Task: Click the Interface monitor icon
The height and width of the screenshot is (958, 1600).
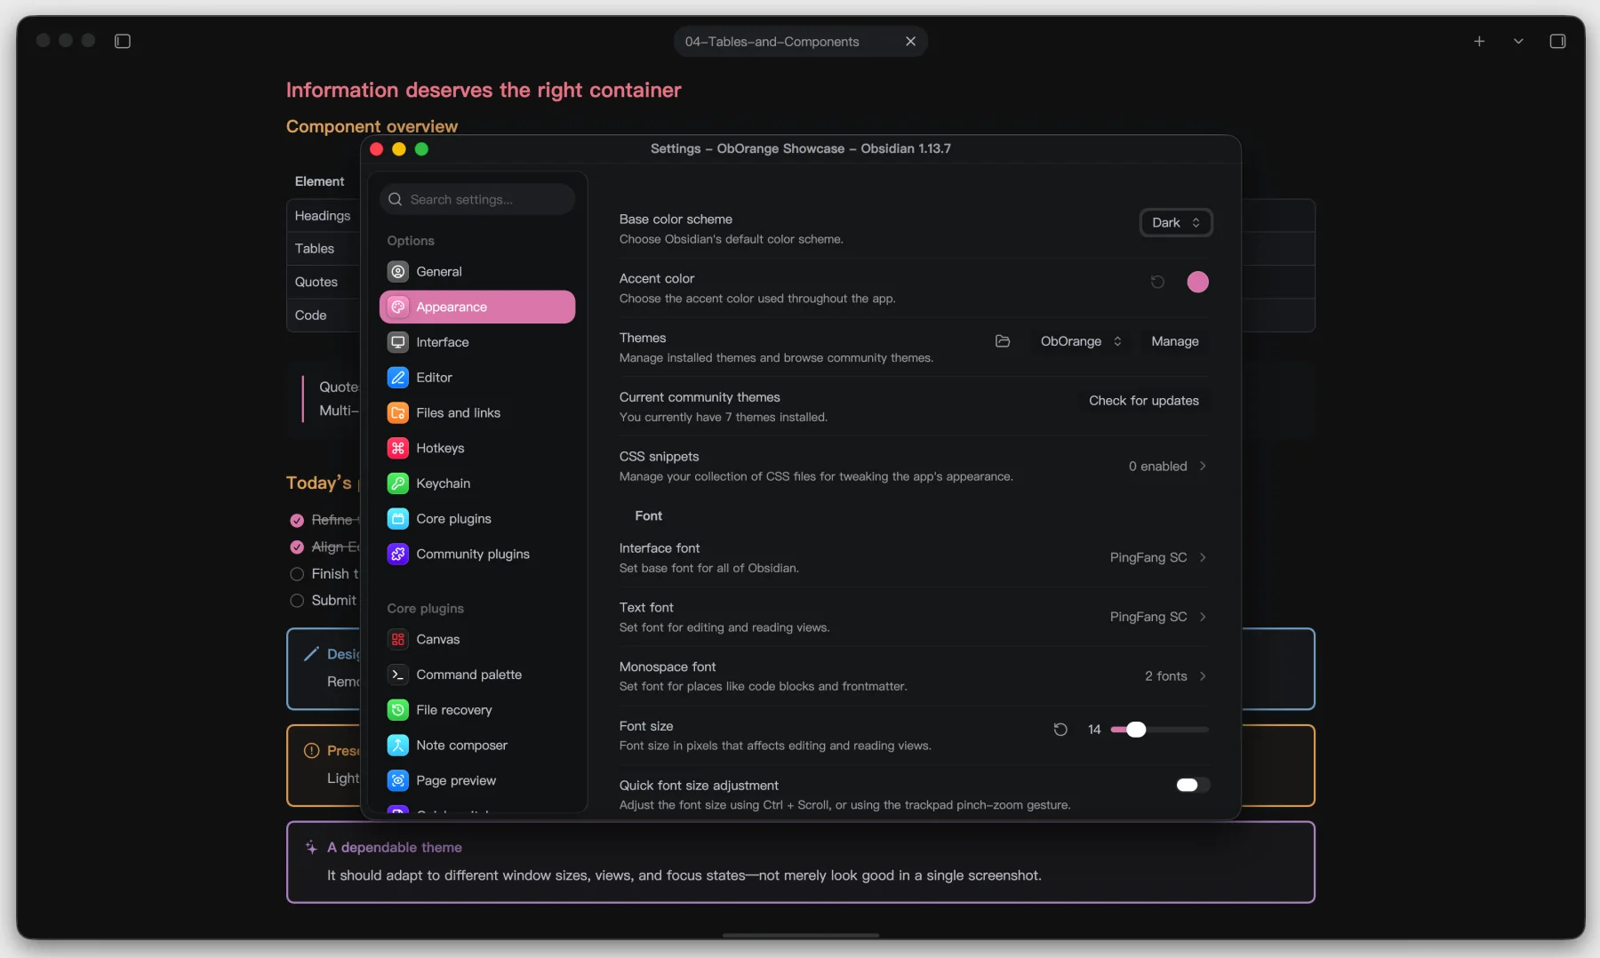Action: (x=398, y=342)
